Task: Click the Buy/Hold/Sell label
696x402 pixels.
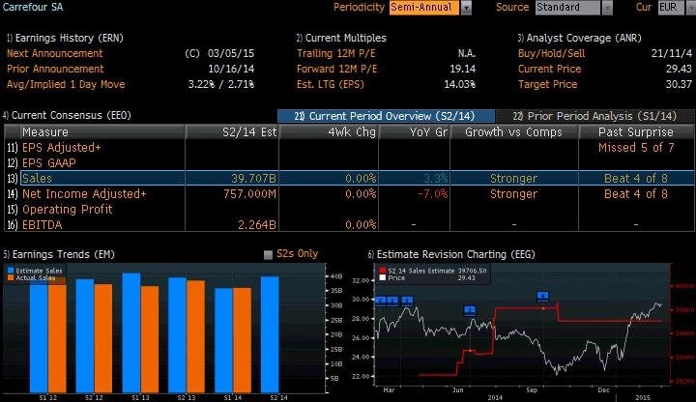Action: [x=551, y=53]
